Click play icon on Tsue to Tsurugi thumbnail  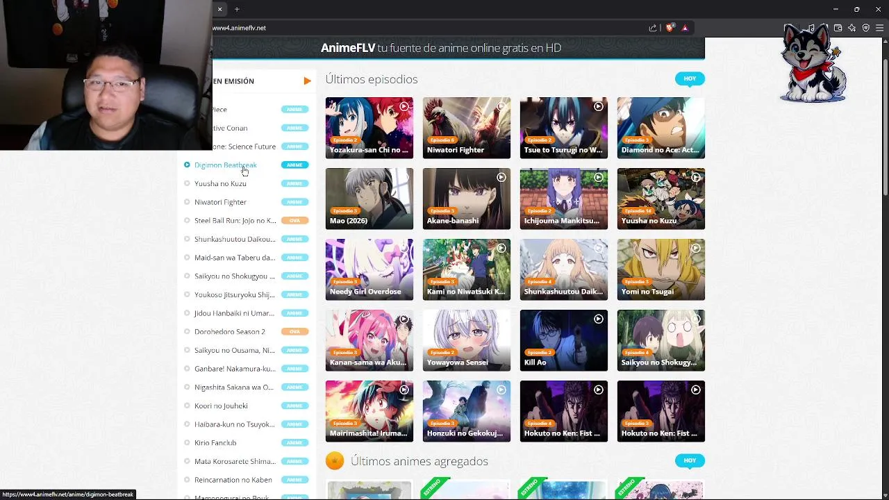(x=598, y=106)
